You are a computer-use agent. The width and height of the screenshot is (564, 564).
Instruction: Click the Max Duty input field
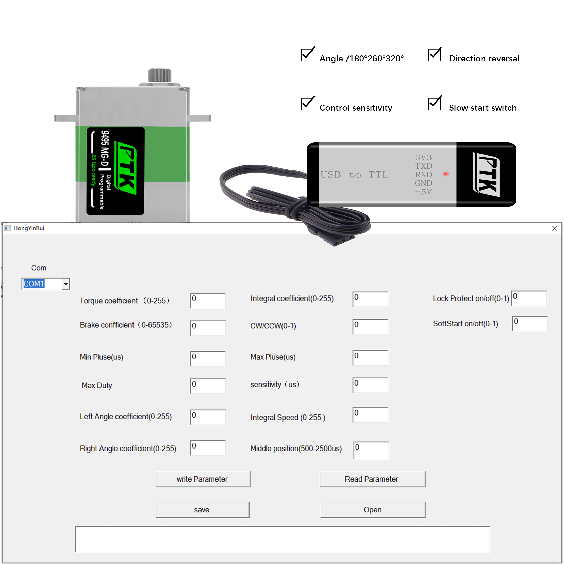tap(208, 386)
